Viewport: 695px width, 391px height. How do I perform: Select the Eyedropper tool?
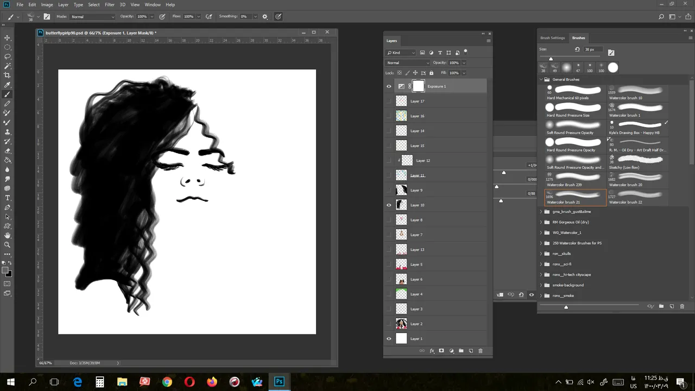click(x=8, y=85)
